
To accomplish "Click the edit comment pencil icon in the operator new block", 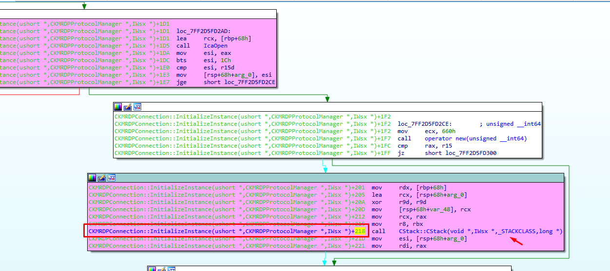I will tap(128, 107).
